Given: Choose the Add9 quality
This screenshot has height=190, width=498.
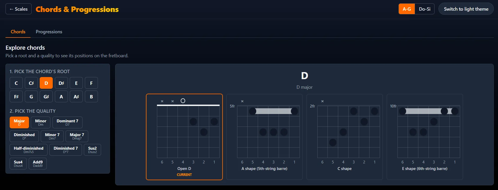Looking at the screenshot, I should tap(38, 163).
